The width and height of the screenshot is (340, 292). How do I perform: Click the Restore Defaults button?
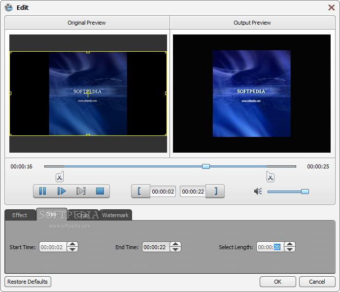point(28,282)
